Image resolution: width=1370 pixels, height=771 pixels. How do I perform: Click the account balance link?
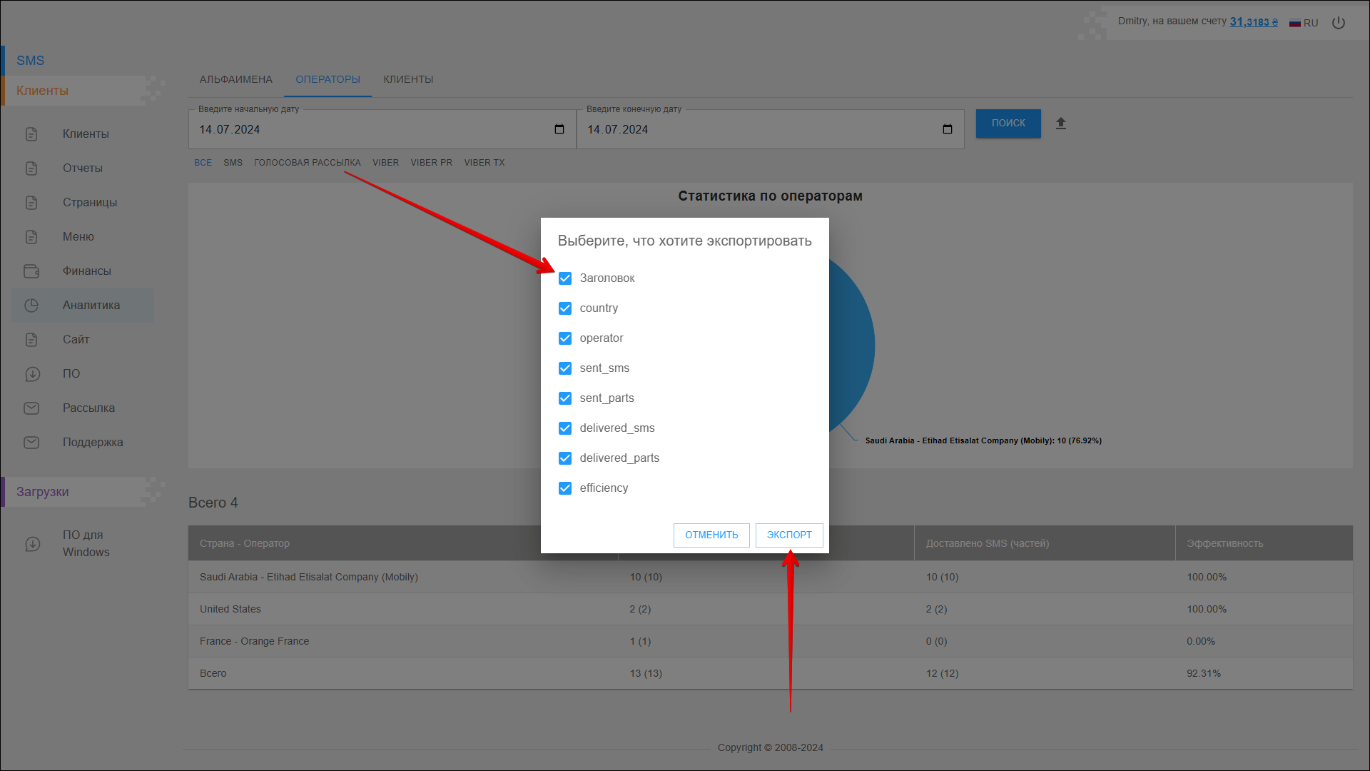[x=1254, y=22]
